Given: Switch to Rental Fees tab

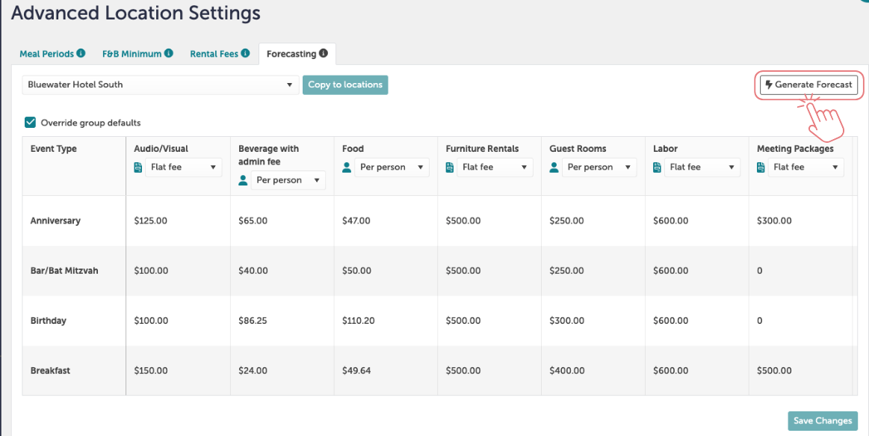Looking at the screenshot, I should (214, 54).
